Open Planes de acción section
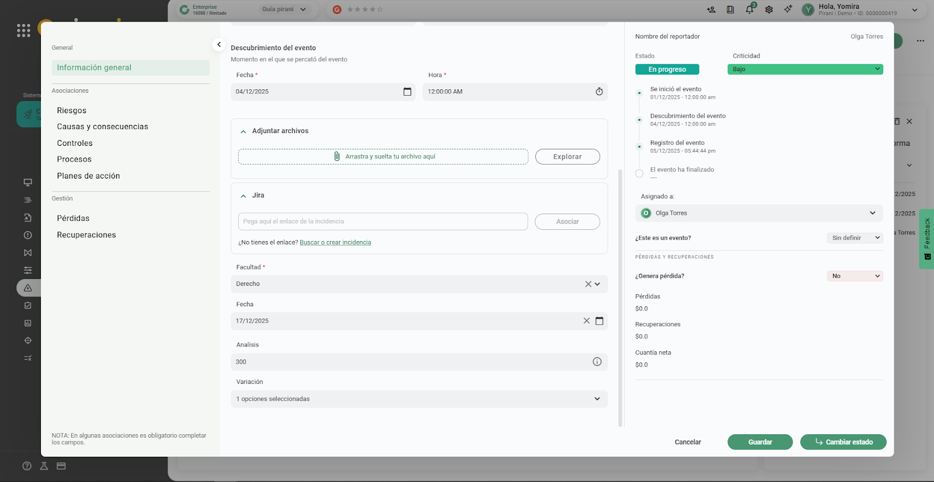Image resolution: width=934 pixels, height=482 pixels. pos(88,176)
